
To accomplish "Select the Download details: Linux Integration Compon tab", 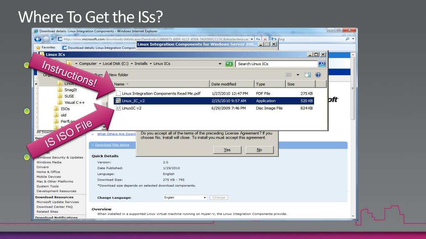I will click(x=99, y=48).
